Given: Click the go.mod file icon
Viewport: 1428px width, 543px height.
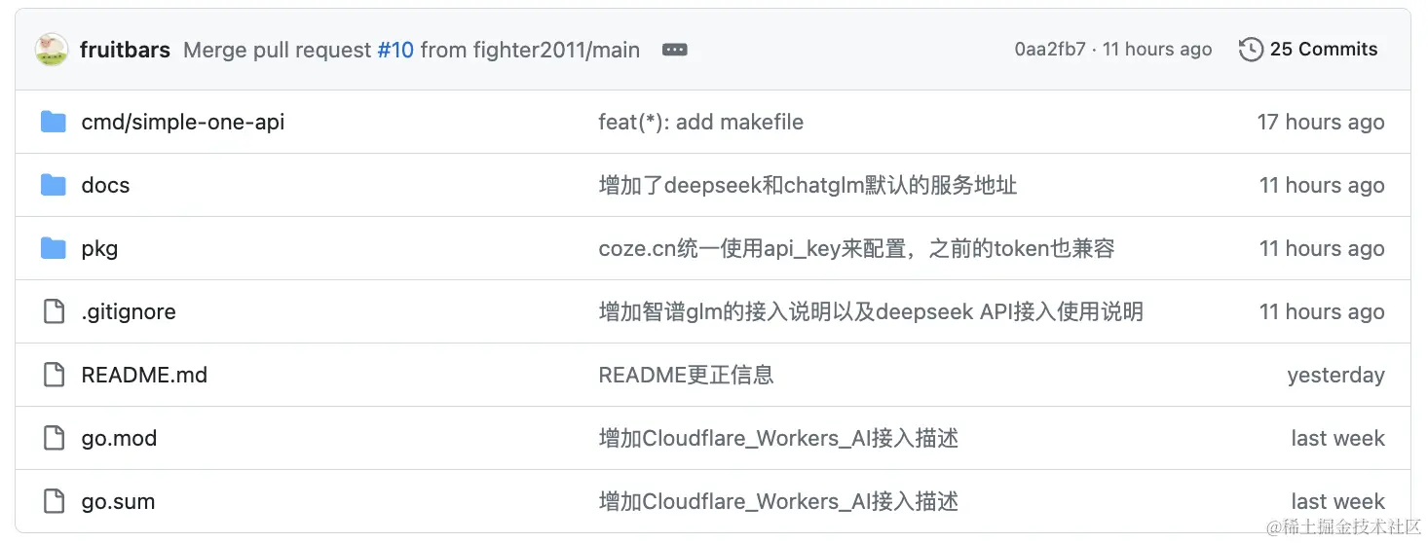Looking at the screenshot, I should (x=54, y=438).
